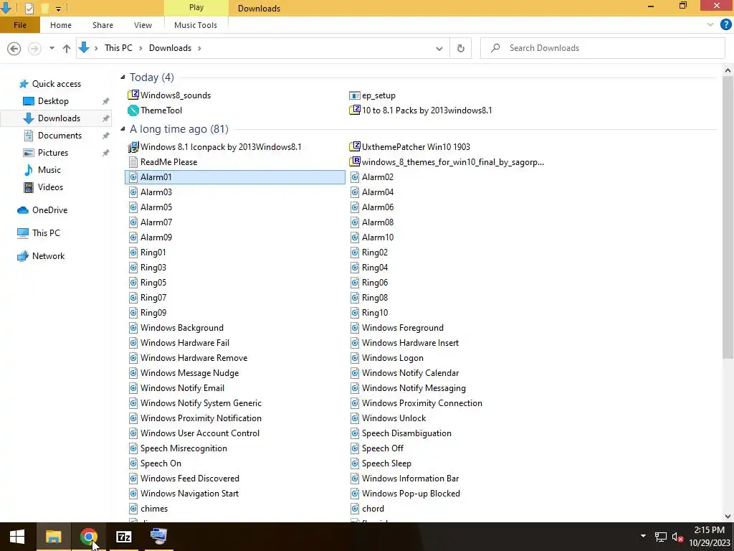Open 7-Zip from the taskbar
Screen dimensions: 734x551
click(123, 537)
